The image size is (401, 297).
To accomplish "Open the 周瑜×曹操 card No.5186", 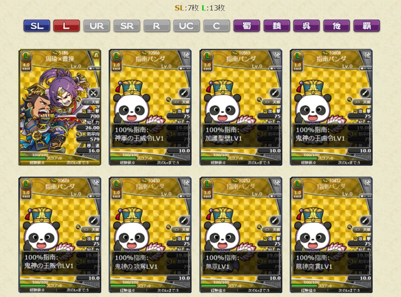I will 60,107.
